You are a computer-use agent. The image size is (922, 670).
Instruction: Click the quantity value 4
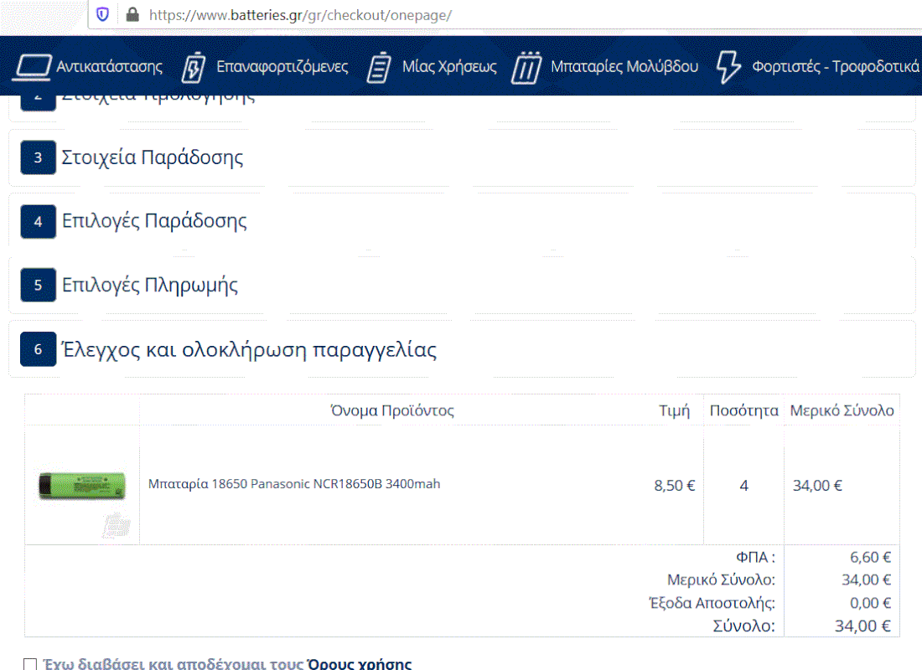[743, 486]
